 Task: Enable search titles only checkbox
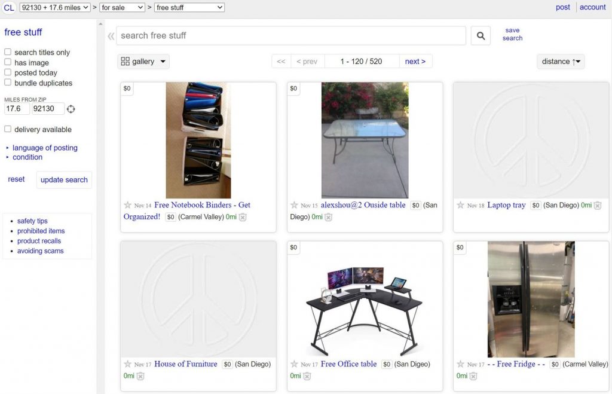tap(8, 51)
